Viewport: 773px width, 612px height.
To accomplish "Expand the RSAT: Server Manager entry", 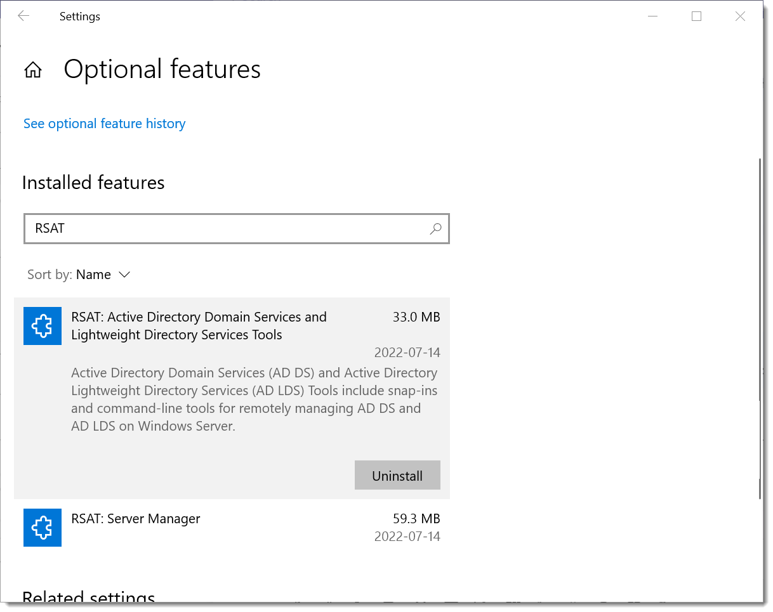I will [x=232, y=528].
